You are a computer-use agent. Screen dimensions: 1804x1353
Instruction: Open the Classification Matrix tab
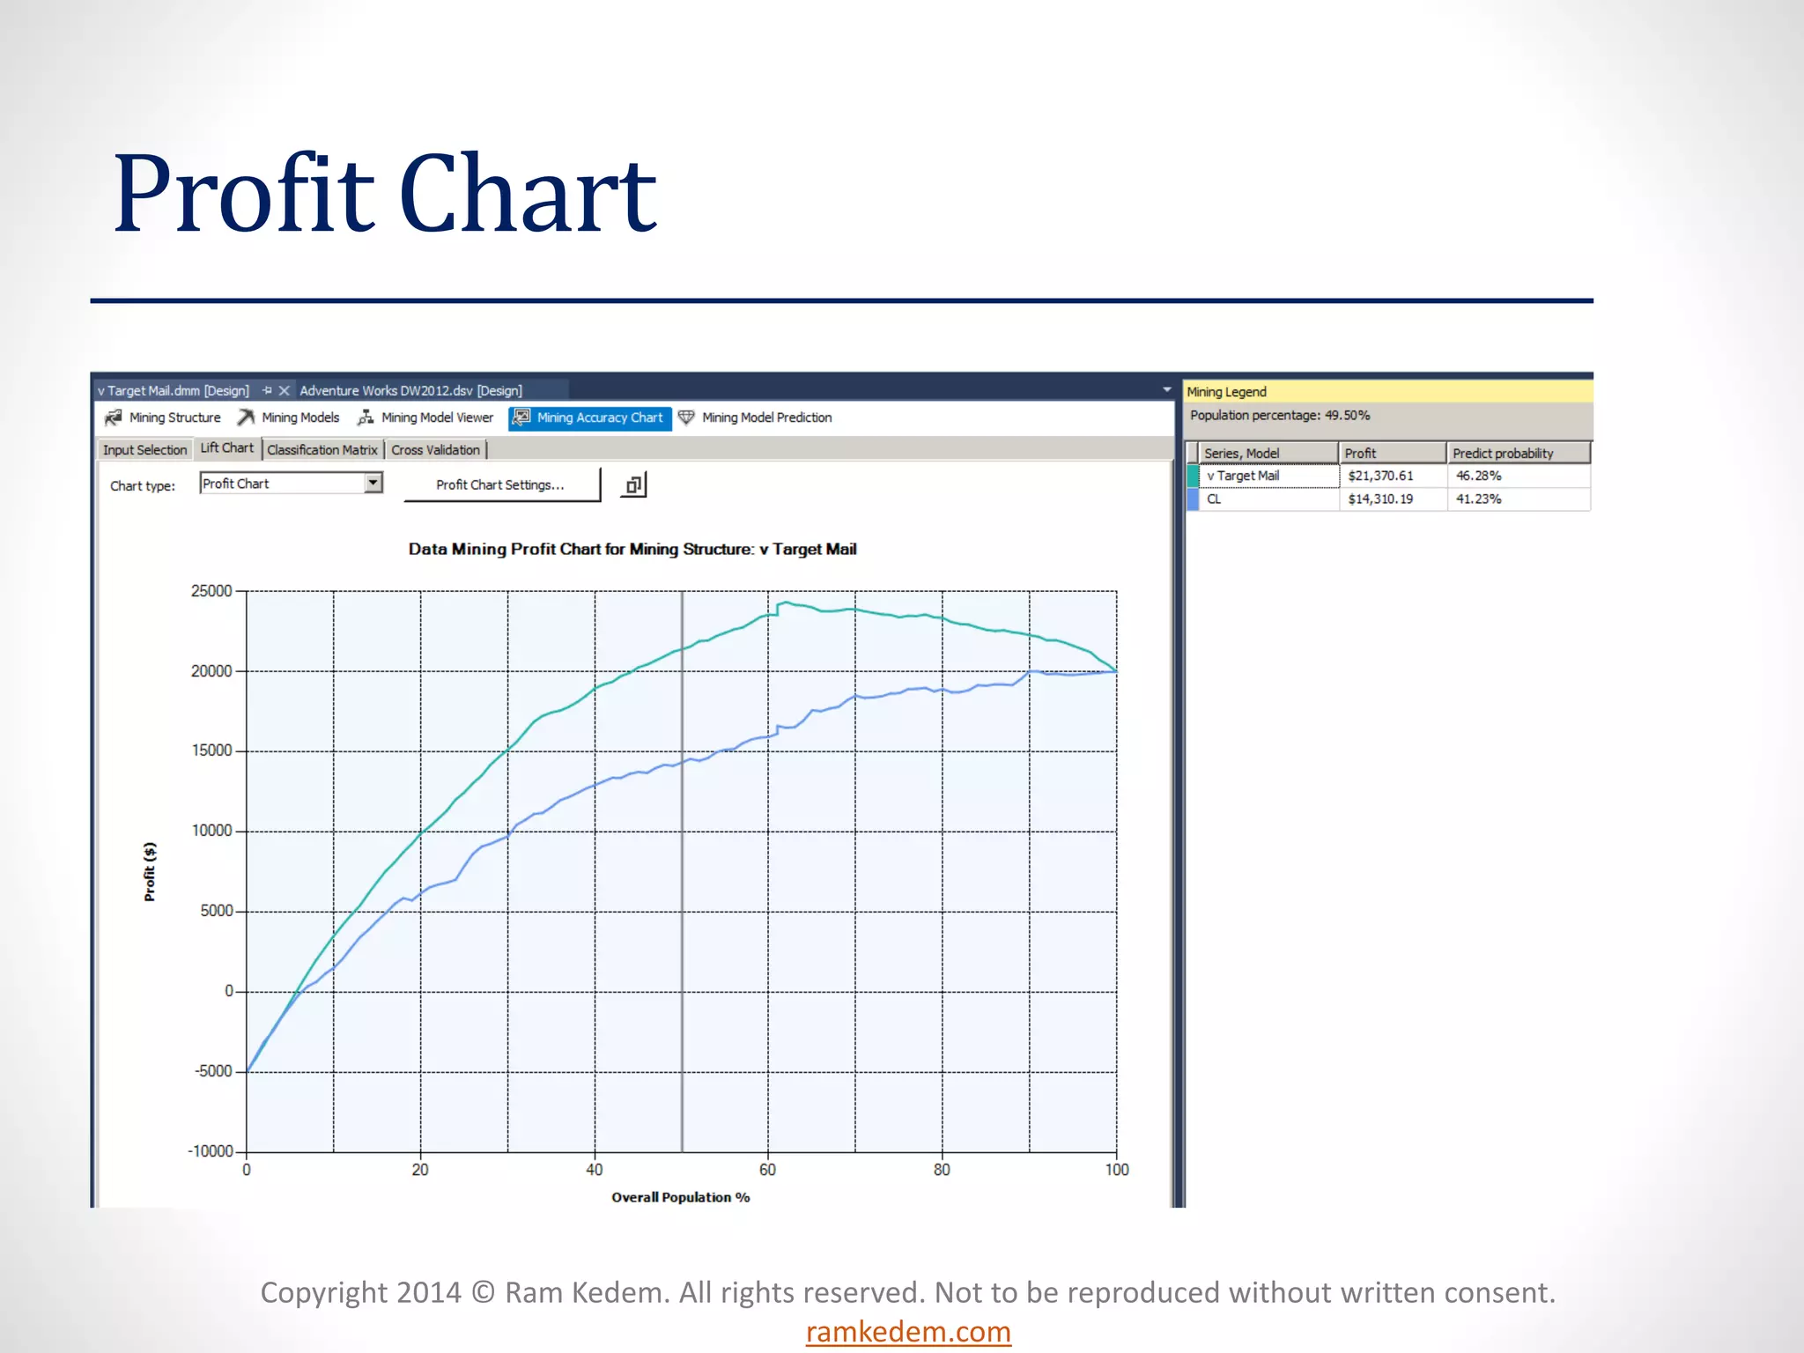pyautogui.click(x=322, y=450)
